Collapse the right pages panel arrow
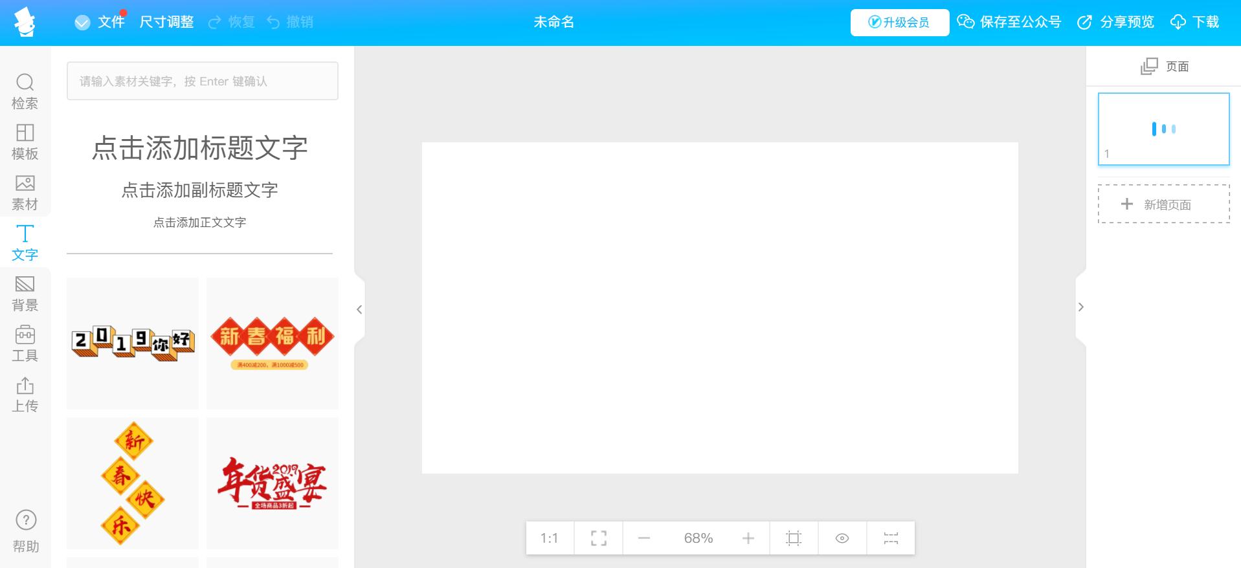 coord(1080,307)
